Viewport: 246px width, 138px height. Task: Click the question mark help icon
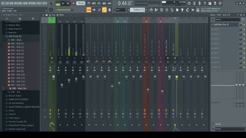click(x=204, y=3)
